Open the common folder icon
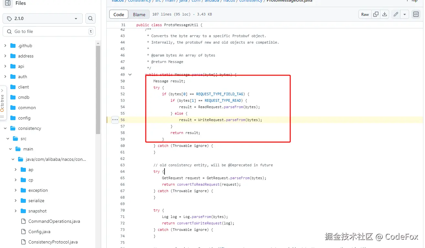 tap(13, 108)
